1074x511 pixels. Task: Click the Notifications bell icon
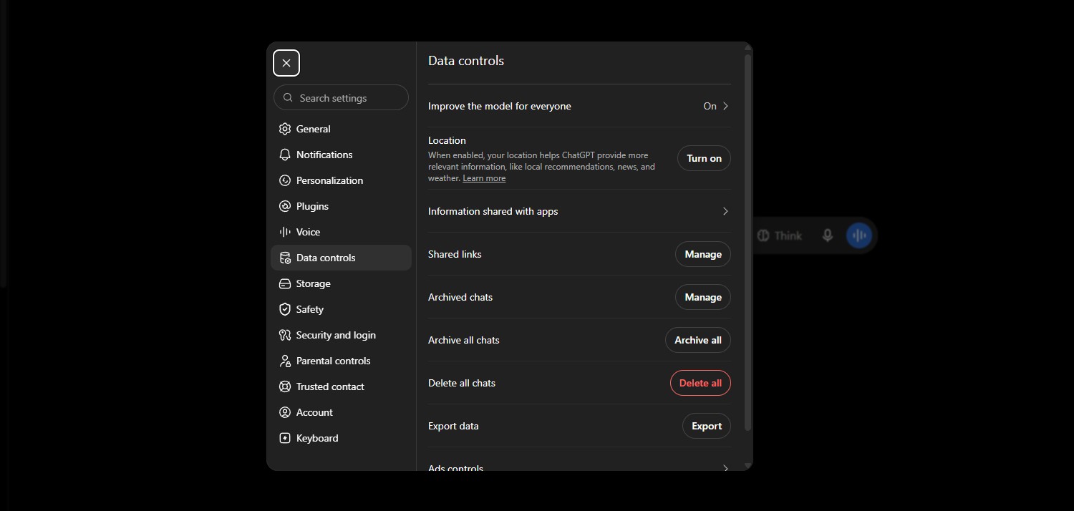285,155
